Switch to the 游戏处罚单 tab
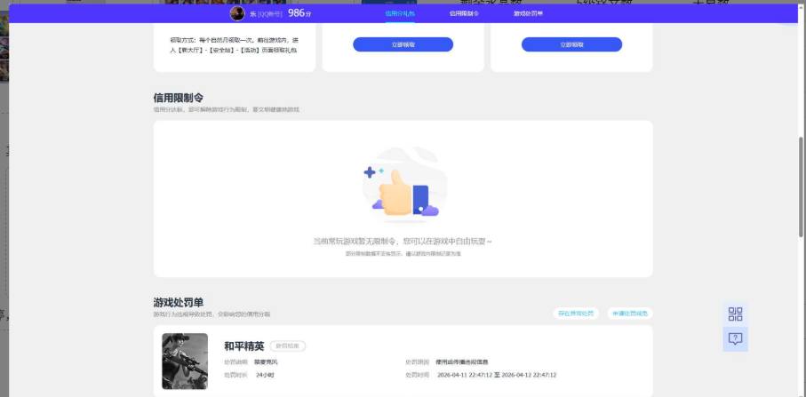The height and width of the screenshot is (397, 806). (x=528, y=14)
